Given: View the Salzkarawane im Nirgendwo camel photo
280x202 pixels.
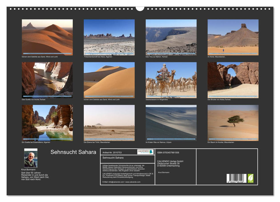Looking at the screenshot, I should [x=170, y=80].
